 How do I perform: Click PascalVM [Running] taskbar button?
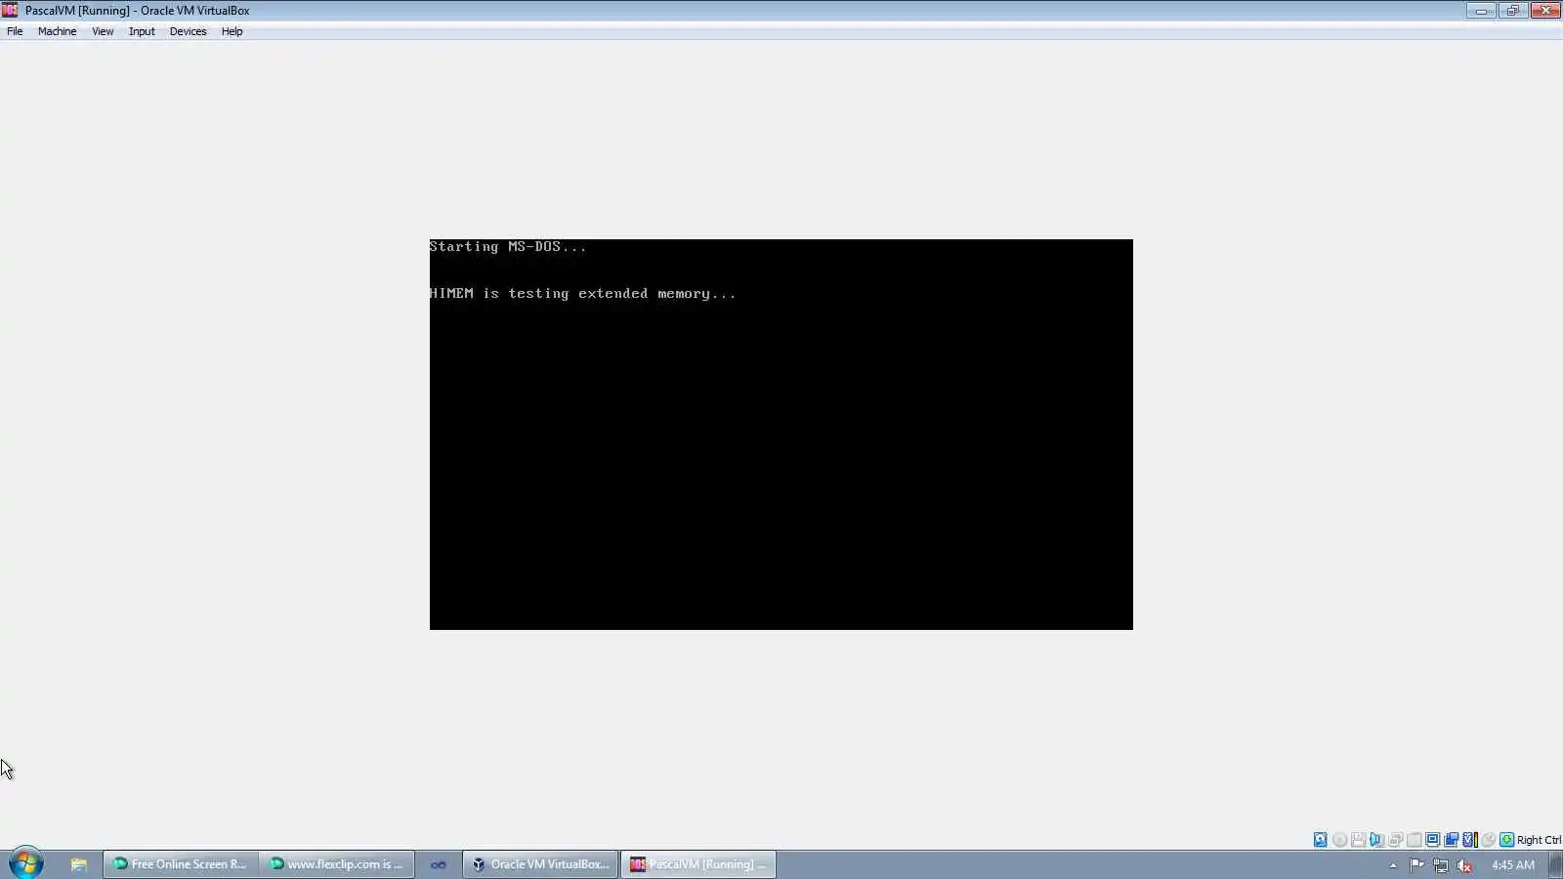click(697, 864)
